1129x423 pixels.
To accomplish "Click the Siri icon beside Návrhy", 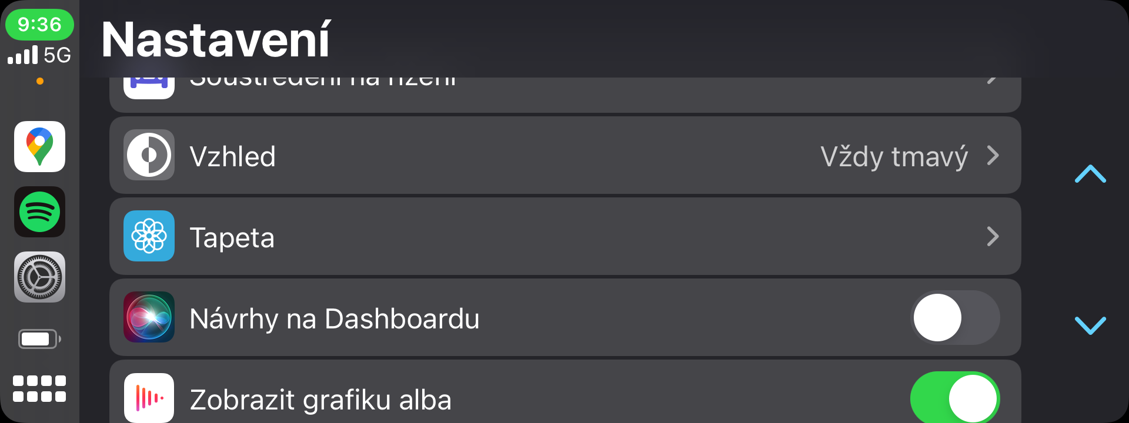I will click(149, 317).
